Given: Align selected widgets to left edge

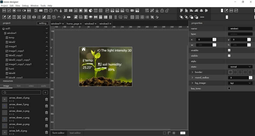Looking at the screenshot, I should (x=191, y=10).
